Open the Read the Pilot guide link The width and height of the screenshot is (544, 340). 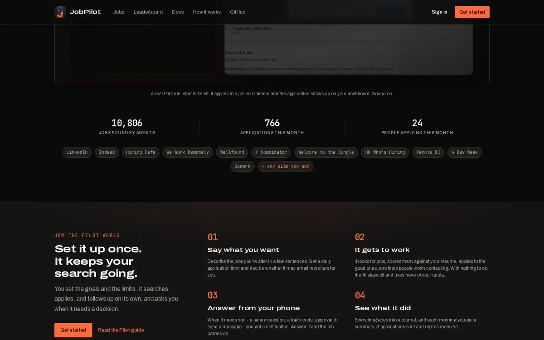click(x=121, y=330)
